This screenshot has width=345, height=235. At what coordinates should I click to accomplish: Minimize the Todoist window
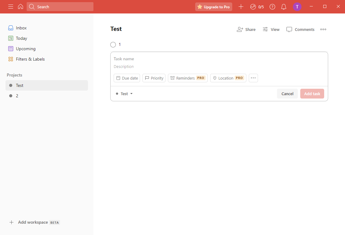coord(311,7)
